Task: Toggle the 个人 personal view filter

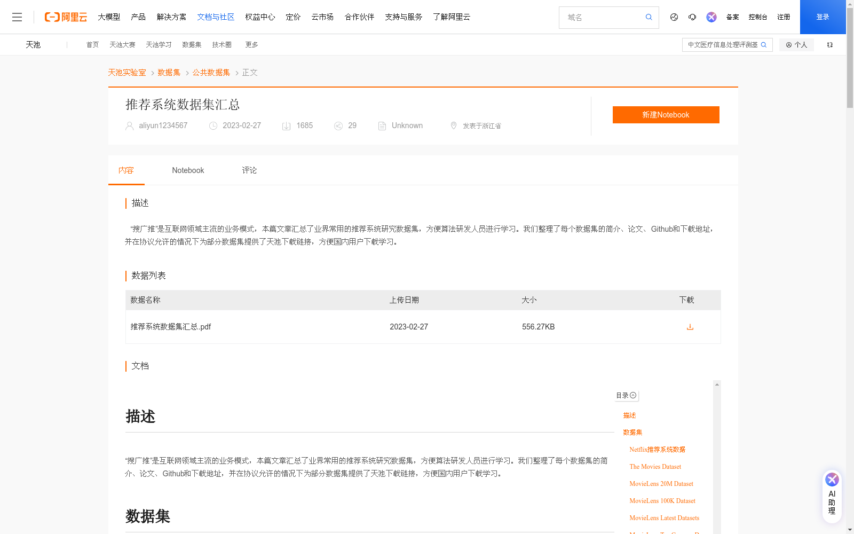Action: pyautogui.click(x=796, y=44)
